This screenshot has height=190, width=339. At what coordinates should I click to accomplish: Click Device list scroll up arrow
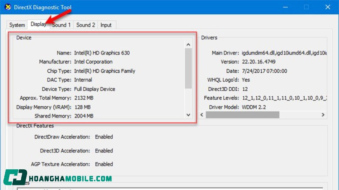188,45
